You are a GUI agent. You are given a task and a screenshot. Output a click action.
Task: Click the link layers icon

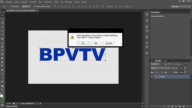point(165,106)
